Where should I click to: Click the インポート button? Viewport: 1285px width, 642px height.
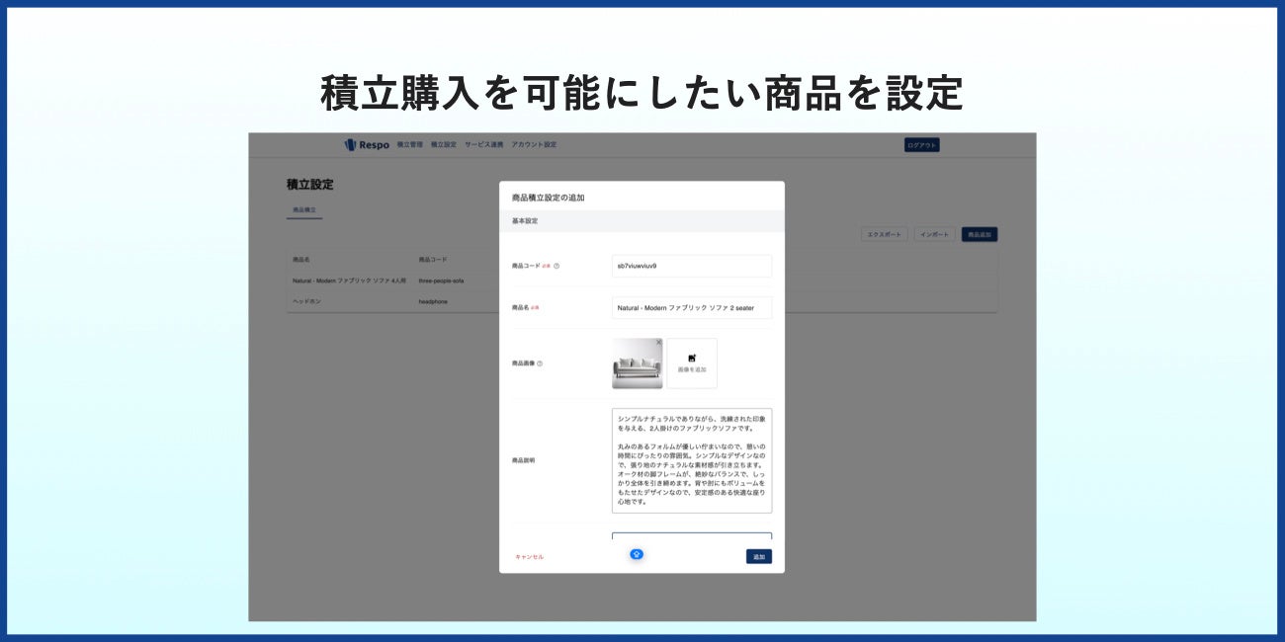tap(934, 235)
